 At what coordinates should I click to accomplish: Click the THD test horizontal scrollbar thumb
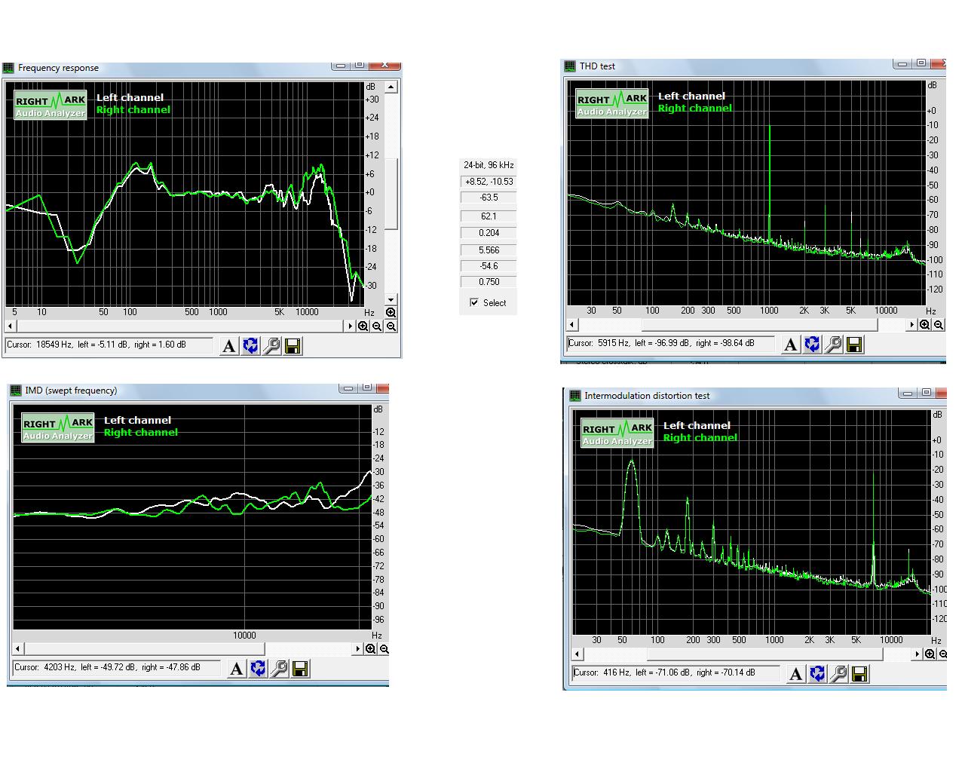pyautogui.click(x=760, y=325)
